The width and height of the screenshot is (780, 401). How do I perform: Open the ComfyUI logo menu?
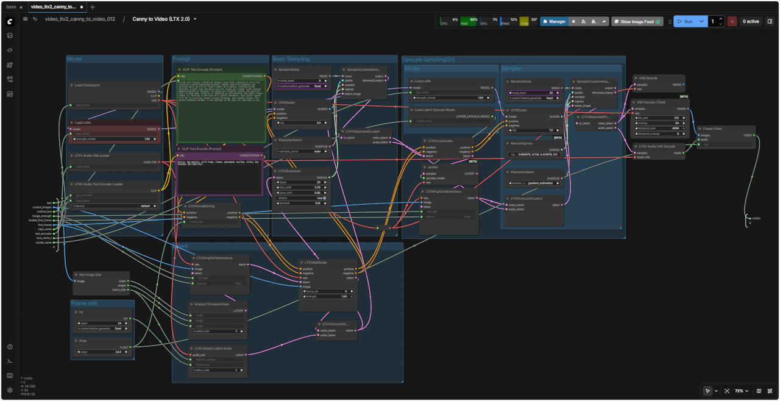(x=10, y=21)
